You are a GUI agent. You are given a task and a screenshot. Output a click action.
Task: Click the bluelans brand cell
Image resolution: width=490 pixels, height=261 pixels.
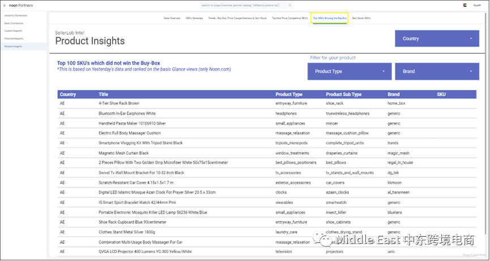tap(395, 212)
